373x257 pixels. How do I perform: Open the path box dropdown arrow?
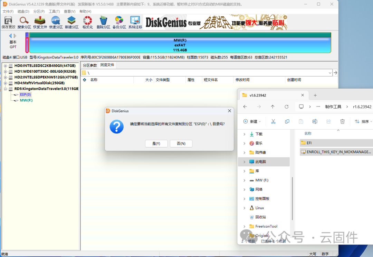330,73
